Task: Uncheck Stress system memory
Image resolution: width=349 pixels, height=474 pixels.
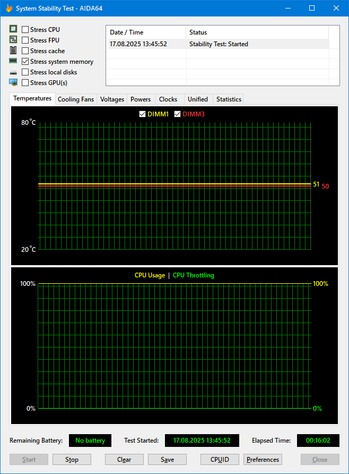Action: [25, 61]
